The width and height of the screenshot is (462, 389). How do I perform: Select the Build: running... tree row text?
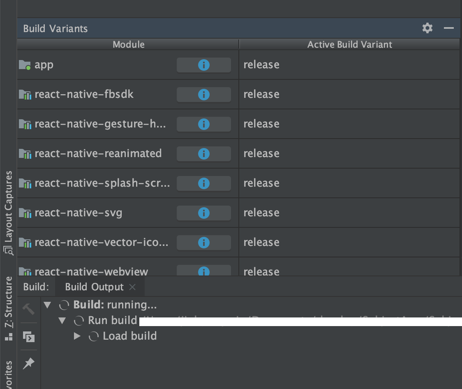[115, 305]
